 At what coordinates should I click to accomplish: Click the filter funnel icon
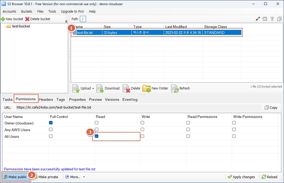(x=272, y=19)
